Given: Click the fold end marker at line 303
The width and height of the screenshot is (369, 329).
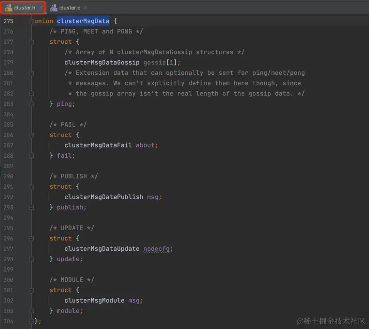Looking at the screenshot, I should coord(31,311).
